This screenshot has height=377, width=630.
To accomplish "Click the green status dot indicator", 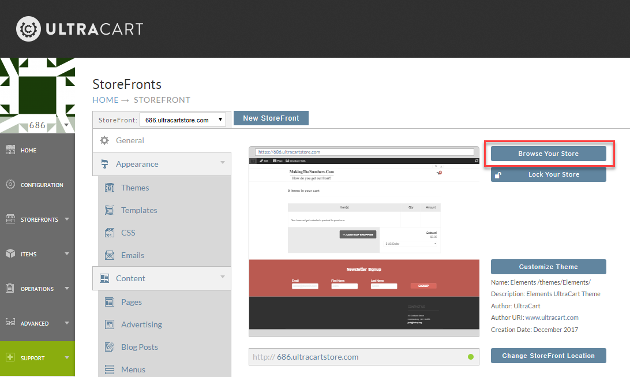I will pos(471,357).
